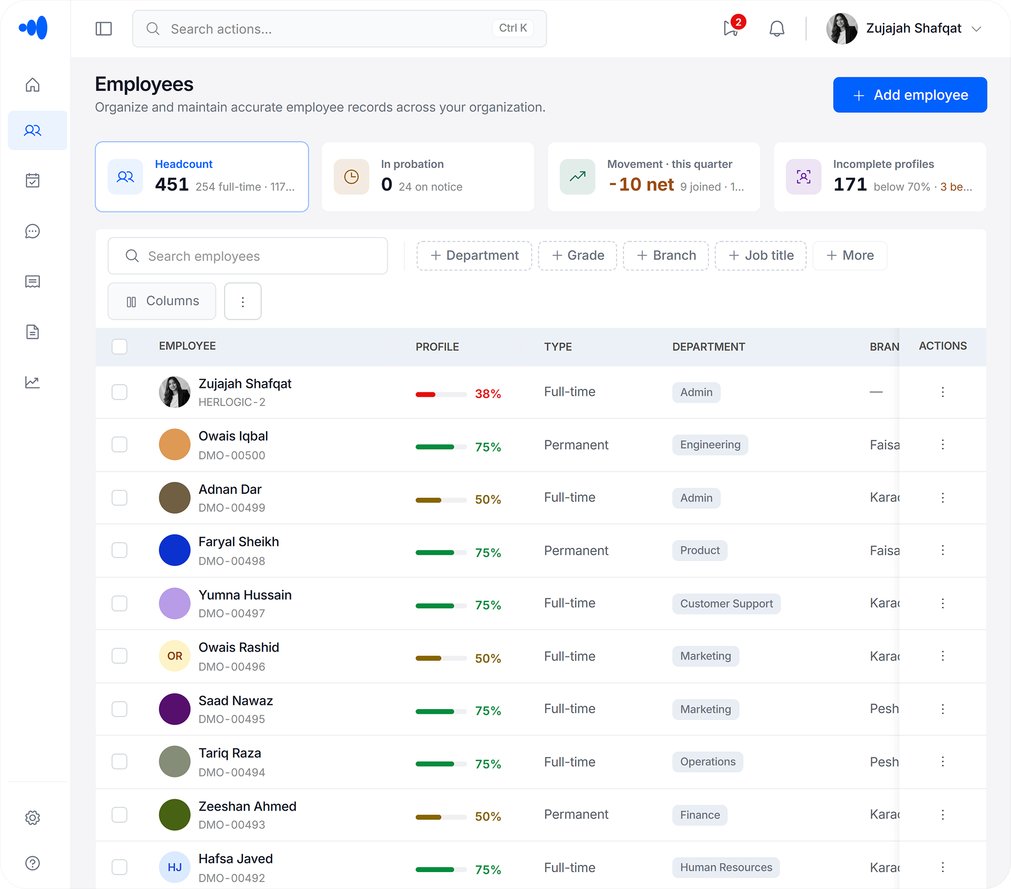Open Hafsa Javed employee profile
Image resolution: width=1011 pixels, height=889 pixels.
point(236,859)
